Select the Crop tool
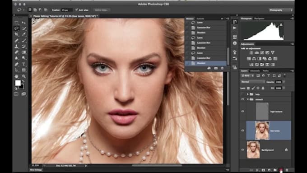 pos(16,34)
